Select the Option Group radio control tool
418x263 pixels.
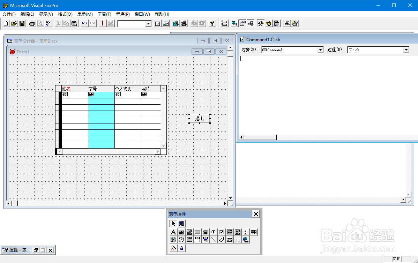pyautogui.click(x=213, y=232)
